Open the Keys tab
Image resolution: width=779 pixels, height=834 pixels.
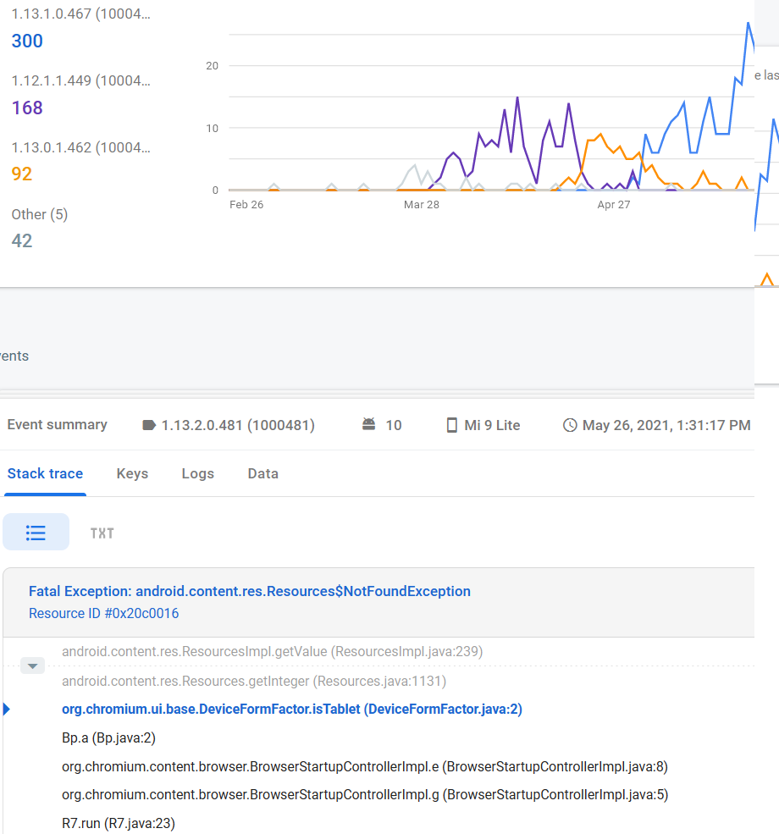coord(132,473)
